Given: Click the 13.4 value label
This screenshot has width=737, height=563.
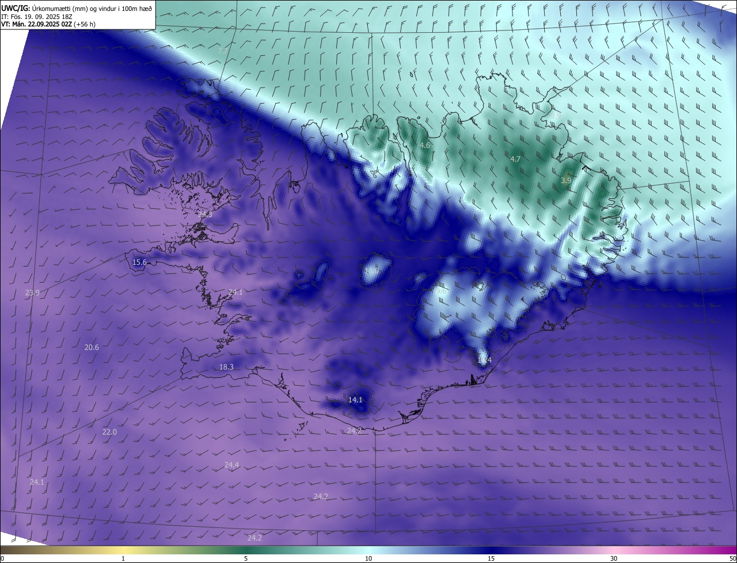Looking at the screenshot, I should pos(484,360).
